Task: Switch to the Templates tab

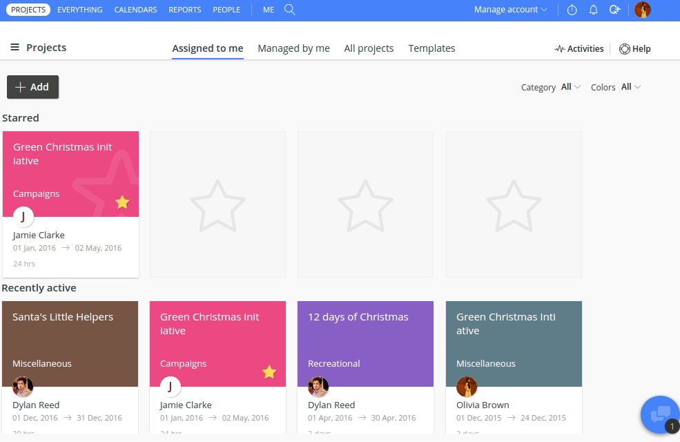Action: (431, 48)
